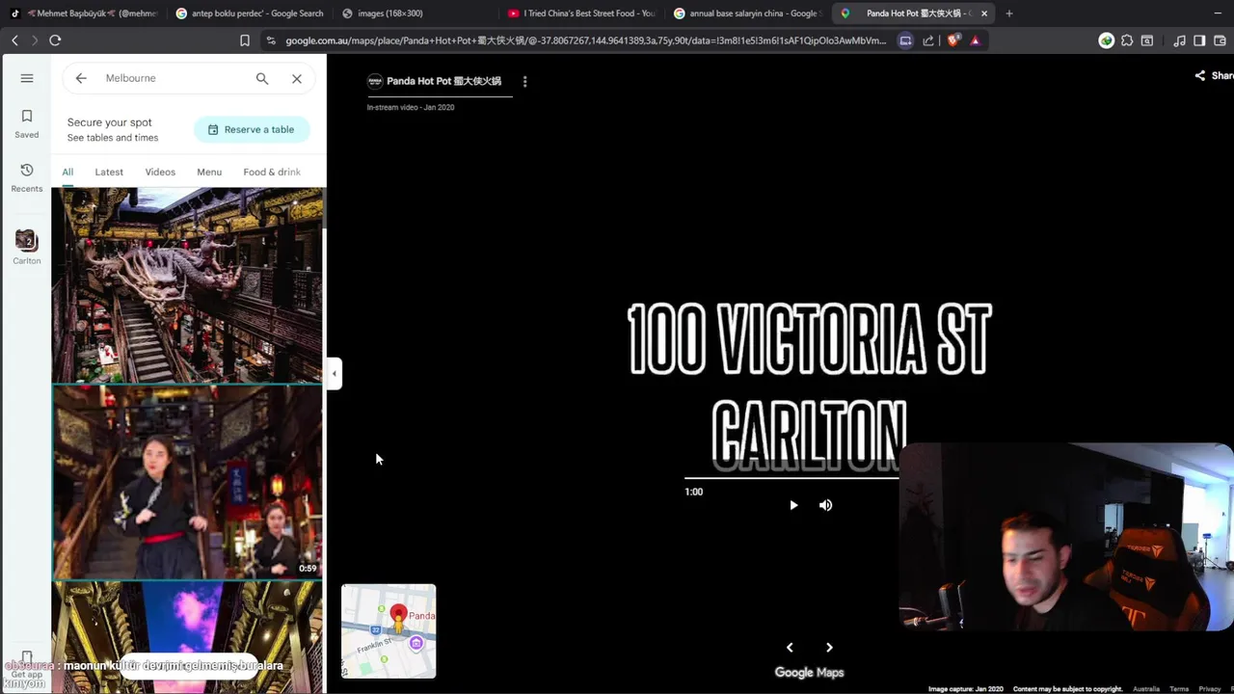Open the minimap with Panda pin

point(389,631)
